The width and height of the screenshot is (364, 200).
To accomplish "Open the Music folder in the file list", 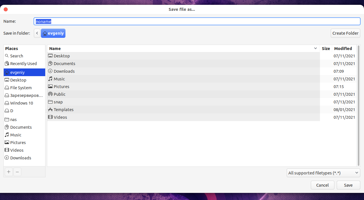I will click(x=59, y=79).
